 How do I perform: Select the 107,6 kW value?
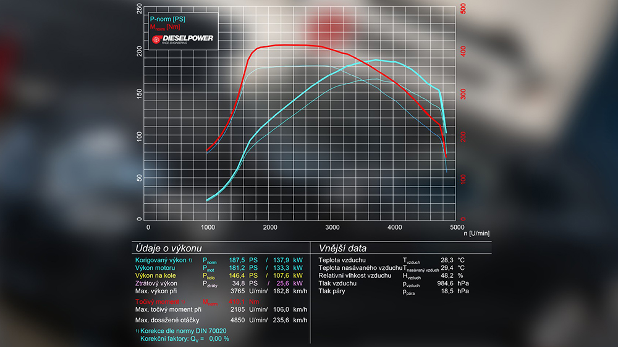click(288, 276)
